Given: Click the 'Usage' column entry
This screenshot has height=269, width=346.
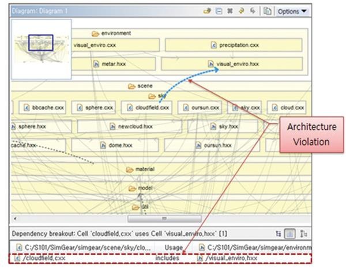Looking at the screenshot, I should pyautogui.click(x=174, y=247).
